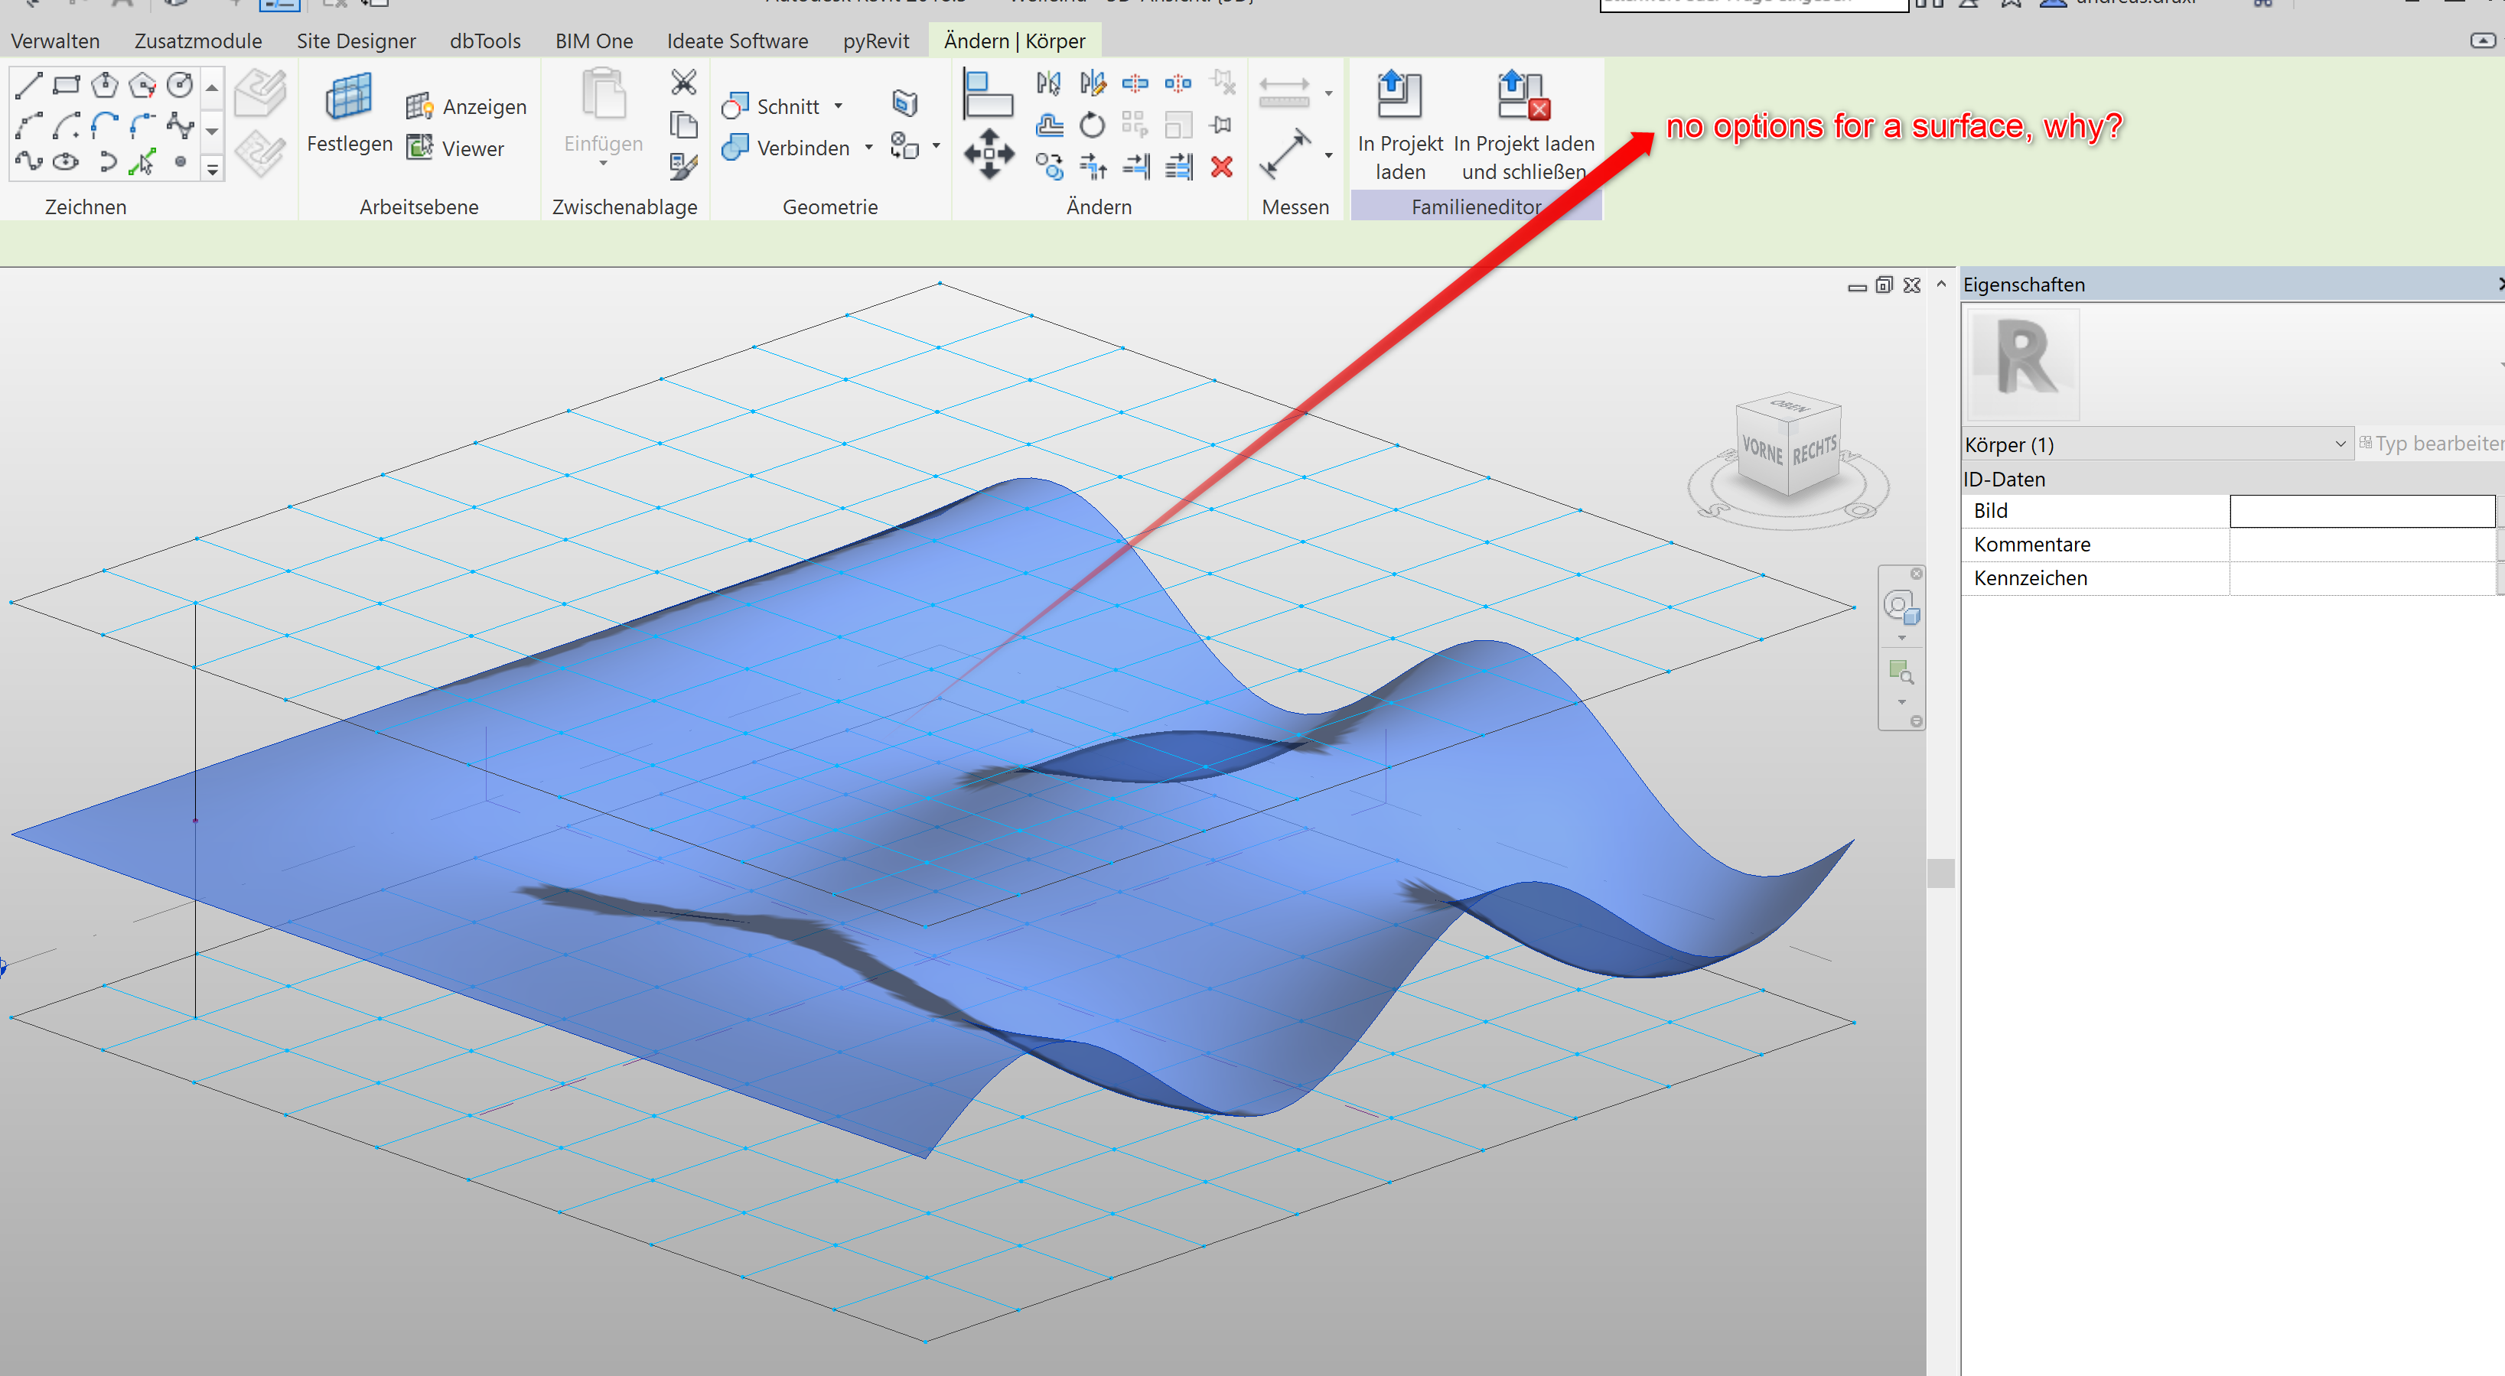The height and width of the screenshot is (1376, 2505).
Task: Expand the Verbinden dropdown arrow
Action: (868, 148)
